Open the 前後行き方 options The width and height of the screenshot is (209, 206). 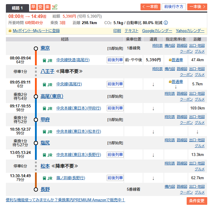tap(173, 7)
